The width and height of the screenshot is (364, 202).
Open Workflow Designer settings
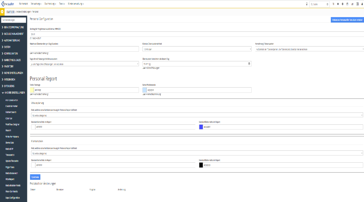[12, 124]
